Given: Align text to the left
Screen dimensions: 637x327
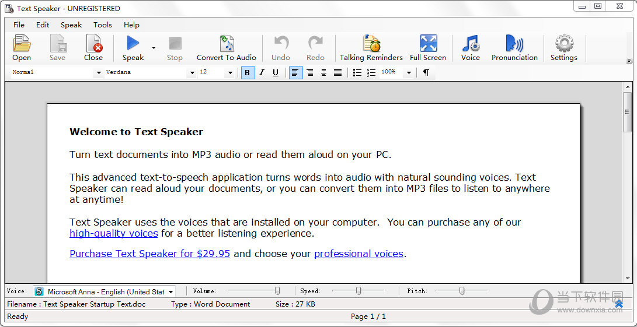Looking at the screenshot, I should point(296,73).
